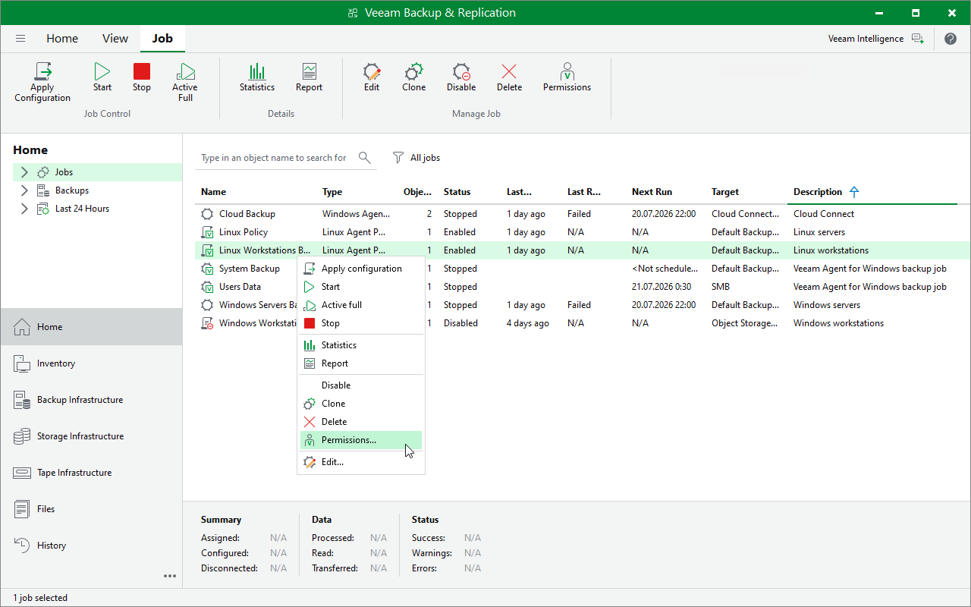Screen dimensions: 971x607
Task: Click the Users Data job icon
Action: click(x=207, y=287)
